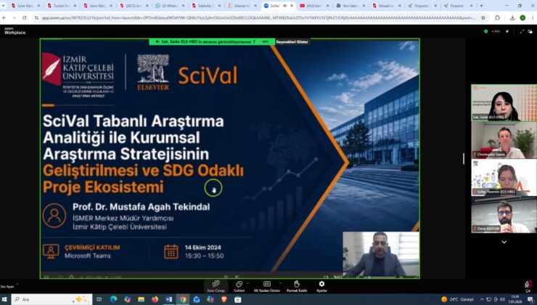Click the green shield encryption icon
Image resolution: width=537 pixels, height=305 pixels.
[485, 31]
